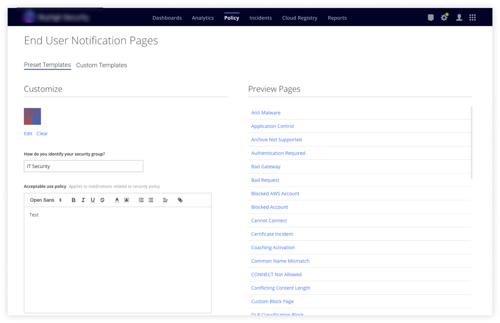
Task: Apply italic formatting in the editor toolbar
Action: pyautogui.click(x=83, y=200)
